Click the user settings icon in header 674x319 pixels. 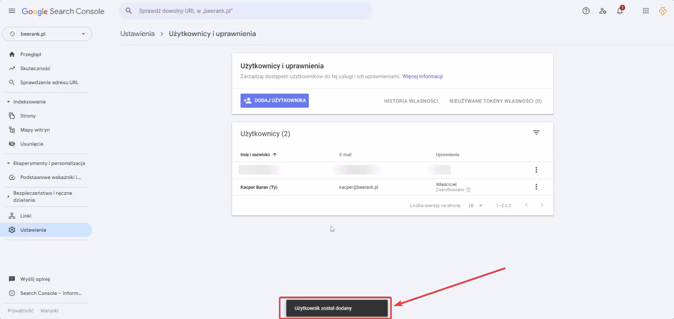pos(603,11)
